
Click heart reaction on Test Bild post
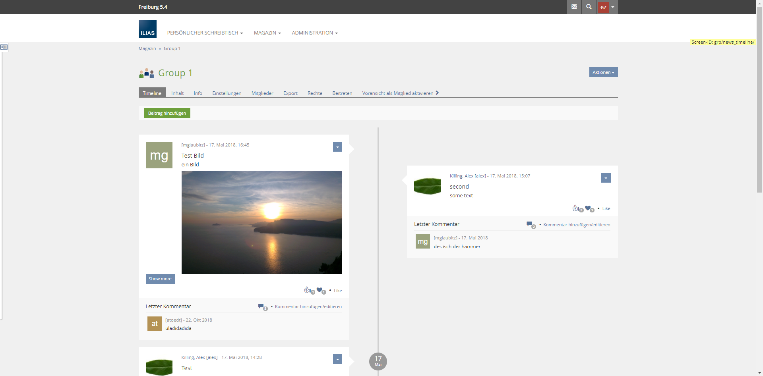tap(320, 290)
